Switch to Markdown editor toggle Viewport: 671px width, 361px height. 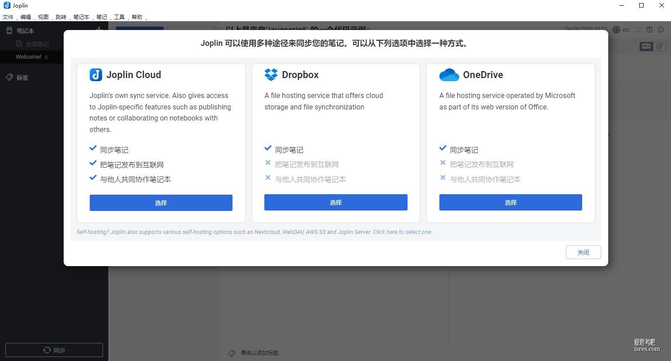(x=646, y=46)
